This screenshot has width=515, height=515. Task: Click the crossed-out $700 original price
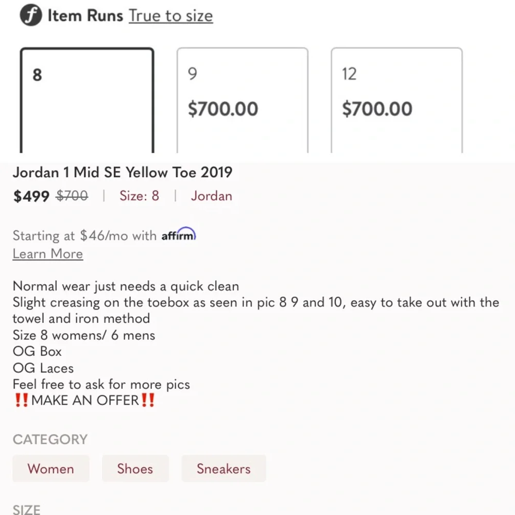pyautogui.click(x=72, y=196)
